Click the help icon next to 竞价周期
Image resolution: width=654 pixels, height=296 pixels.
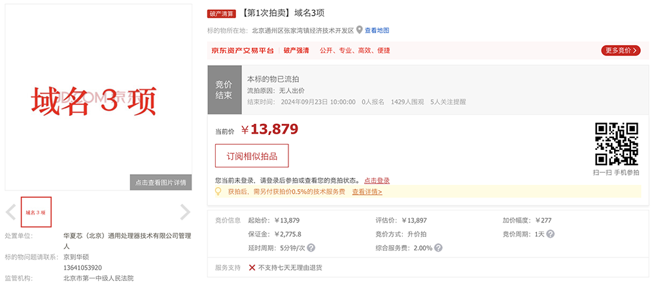click(550, 234)
